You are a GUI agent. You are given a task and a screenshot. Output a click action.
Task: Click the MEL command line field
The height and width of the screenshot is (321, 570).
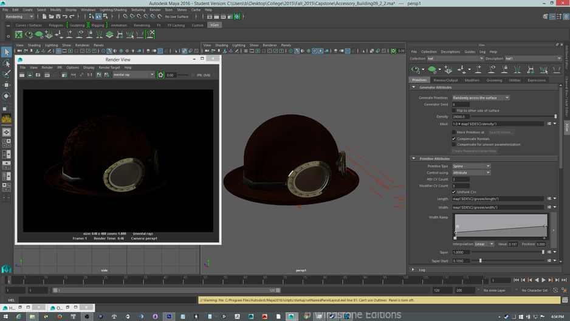pos(108,300)
